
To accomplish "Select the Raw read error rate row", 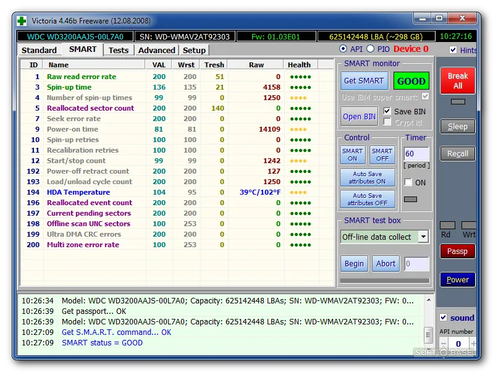I will pyautogui.click(x=178, y=77).
